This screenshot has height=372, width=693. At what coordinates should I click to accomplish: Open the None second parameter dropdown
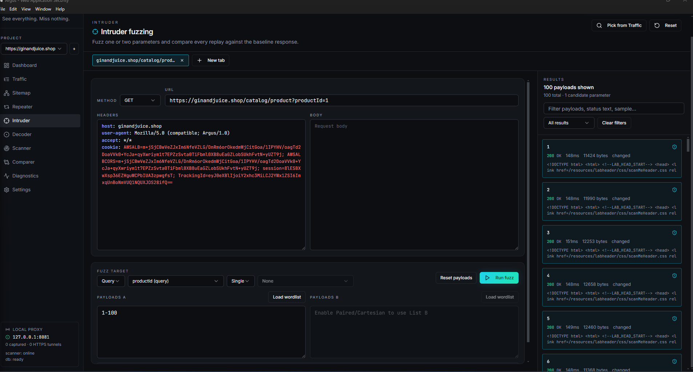[x=305, y=281]
